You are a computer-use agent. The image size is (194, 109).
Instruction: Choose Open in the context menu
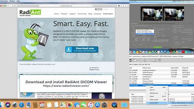[x=157, y=87]
